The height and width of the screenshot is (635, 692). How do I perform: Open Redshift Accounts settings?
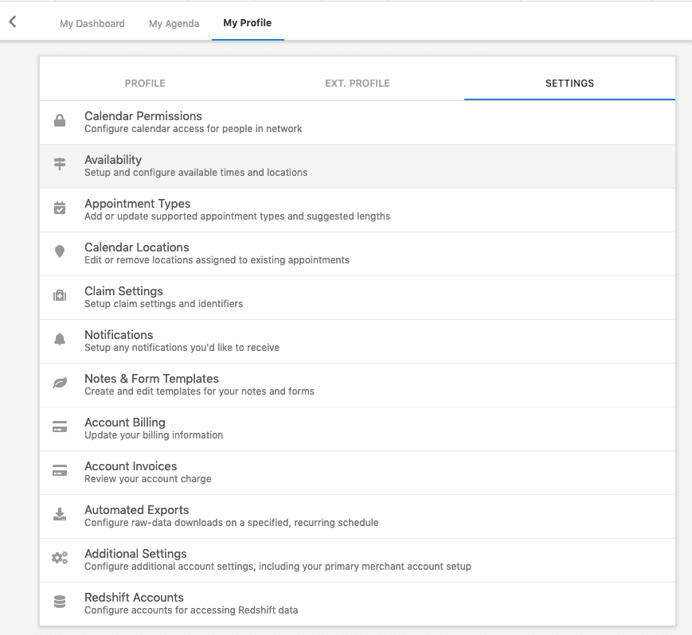358,604
